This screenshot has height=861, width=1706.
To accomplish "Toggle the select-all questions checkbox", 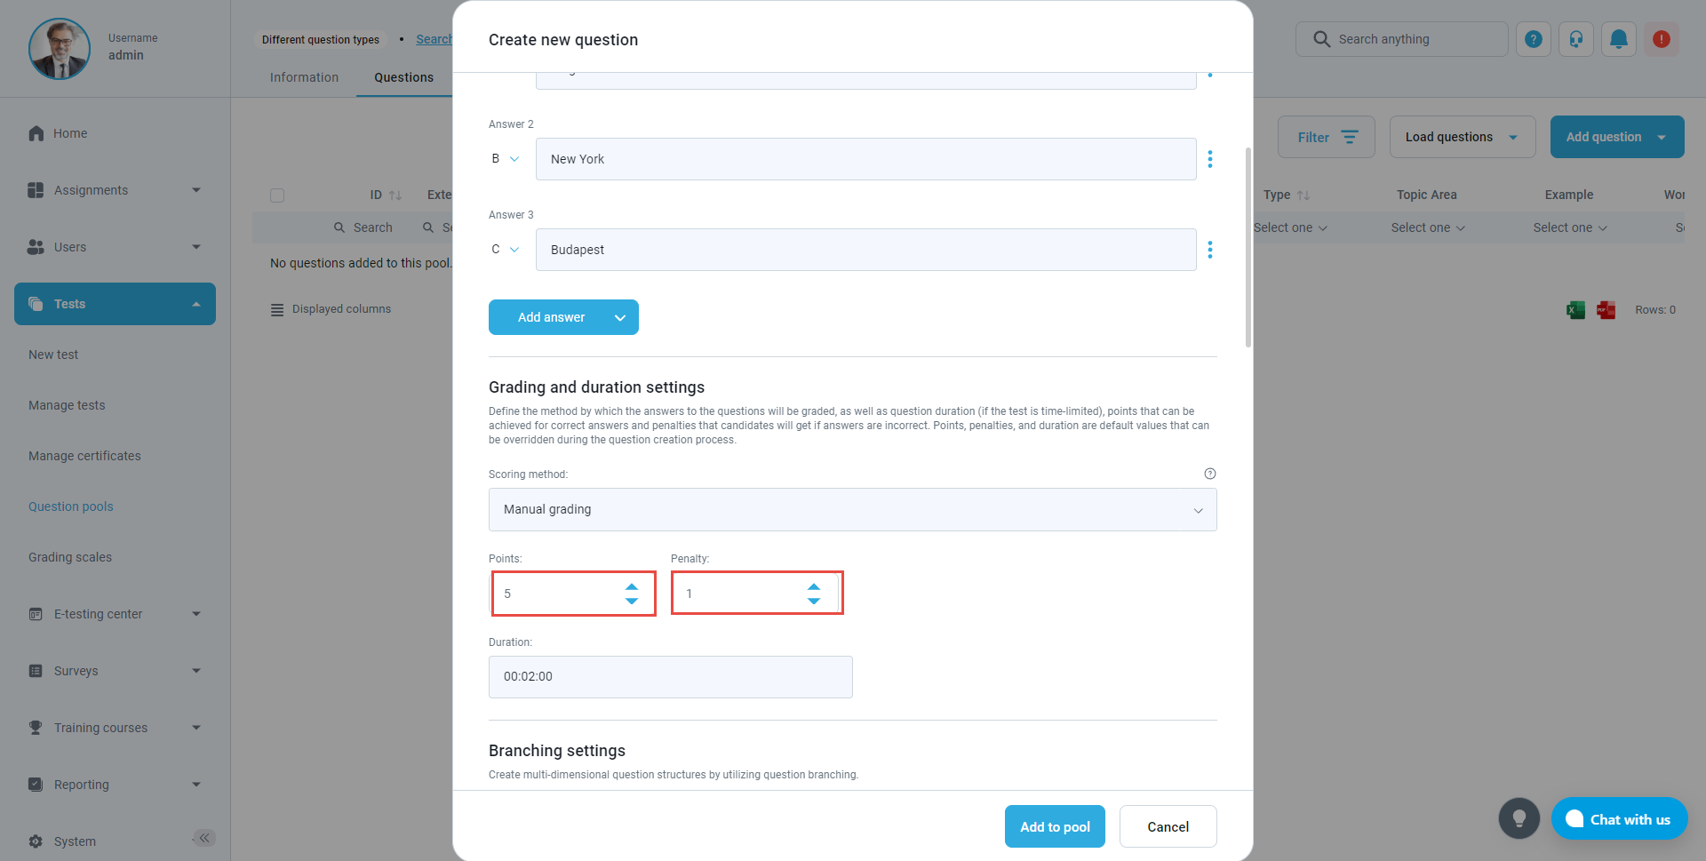I will click(x=277, y=195).
